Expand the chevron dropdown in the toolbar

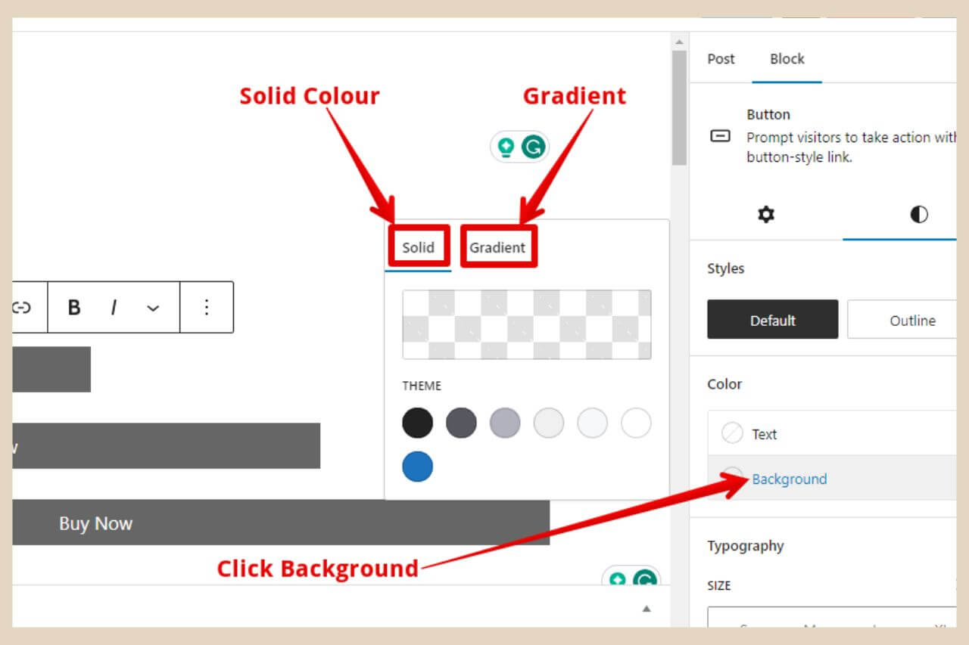154,307
